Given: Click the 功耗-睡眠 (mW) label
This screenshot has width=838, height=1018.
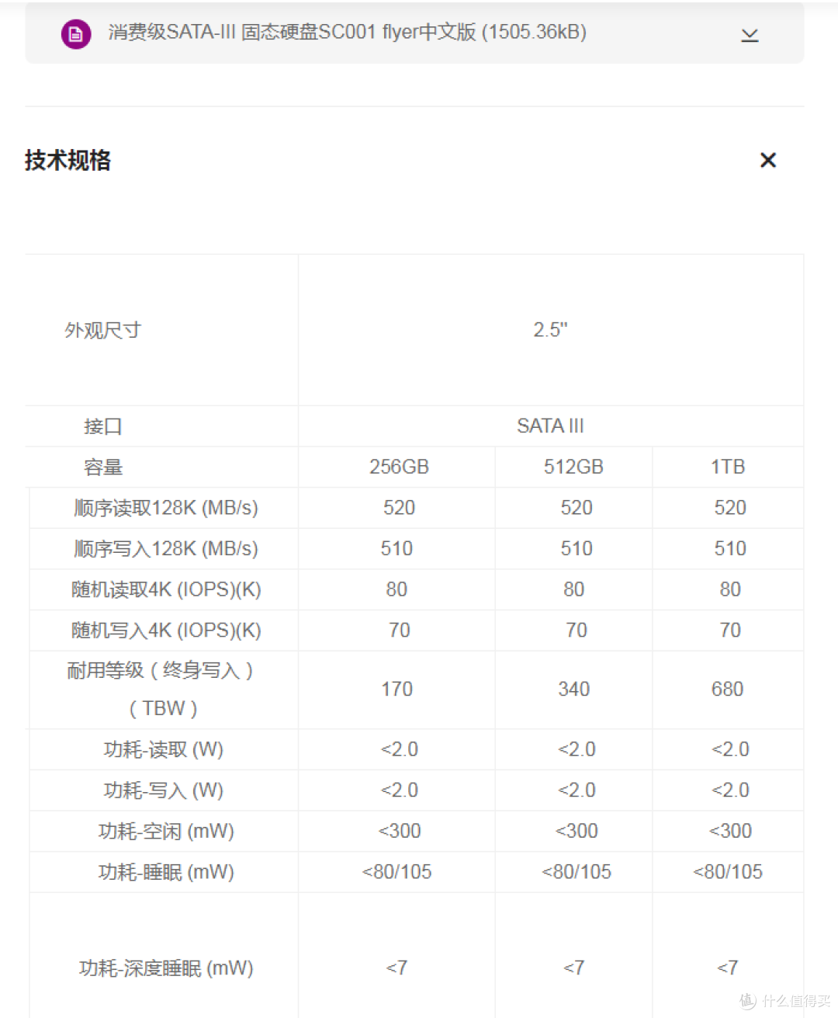Looking at the screenshot, I should point(166,873).
